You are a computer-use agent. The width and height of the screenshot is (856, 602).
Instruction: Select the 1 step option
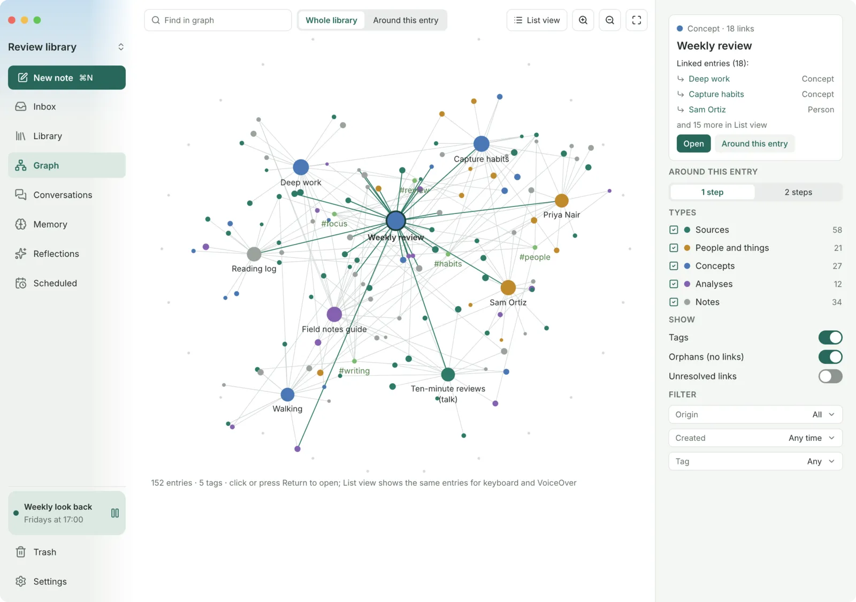tap(712, 192)
